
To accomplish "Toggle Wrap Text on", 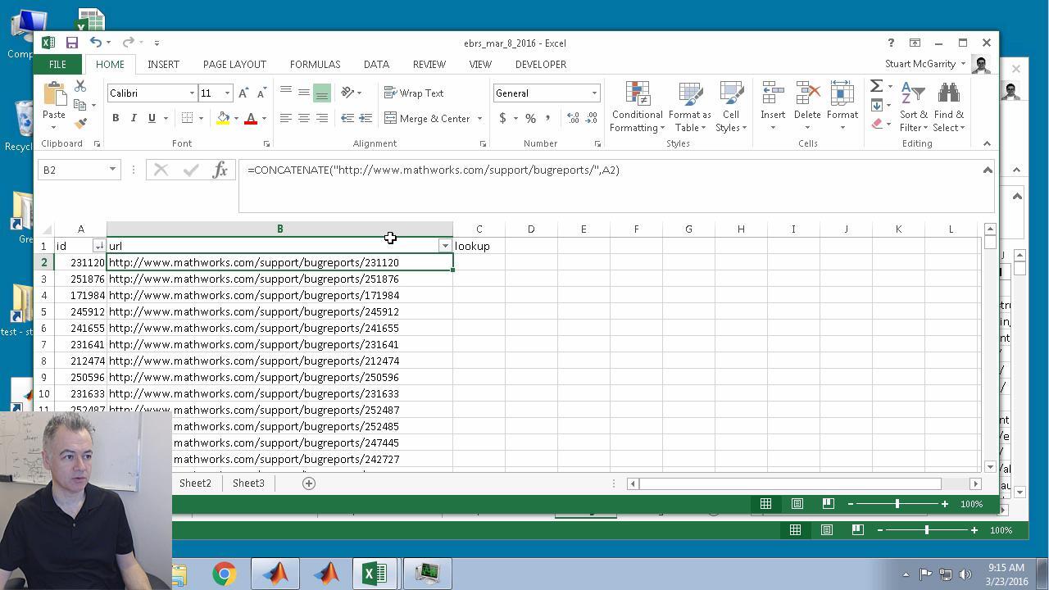I will pyautogui.click(x=414, y=93).
